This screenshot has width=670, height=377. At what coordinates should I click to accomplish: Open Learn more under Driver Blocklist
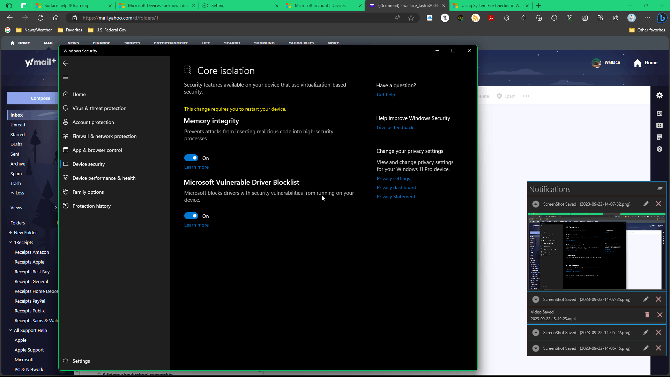click(196, 225)
